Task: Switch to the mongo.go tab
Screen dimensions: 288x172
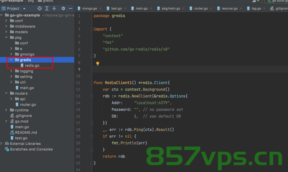Action: pyautogui.click(x=89, y=9)
